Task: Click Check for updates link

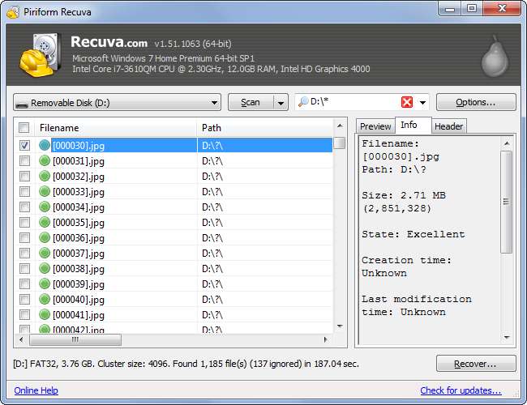Action: (461, 390)
